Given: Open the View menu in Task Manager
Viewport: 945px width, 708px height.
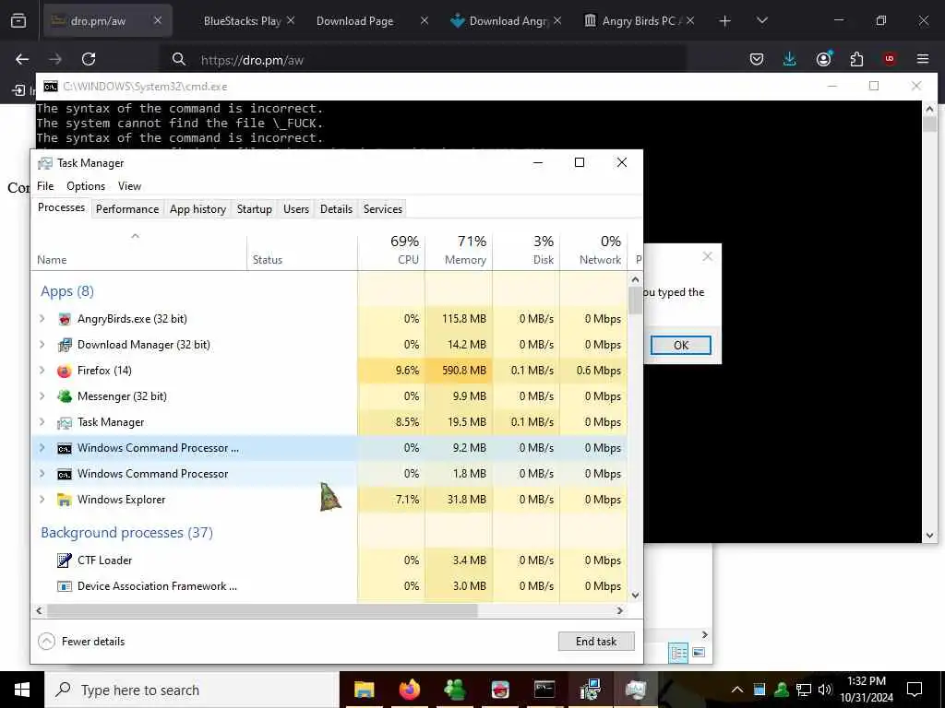Looking at the screenshot, I should click(x=129, y=186).
